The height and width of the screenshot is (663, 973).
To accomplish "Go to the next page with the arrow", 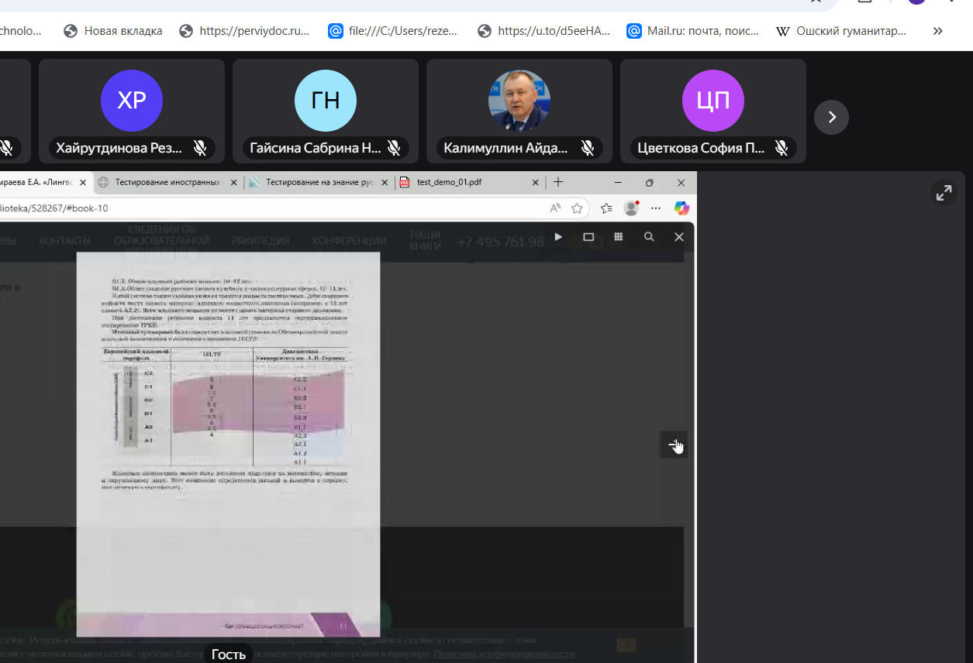I will click(x=674, y=445).
